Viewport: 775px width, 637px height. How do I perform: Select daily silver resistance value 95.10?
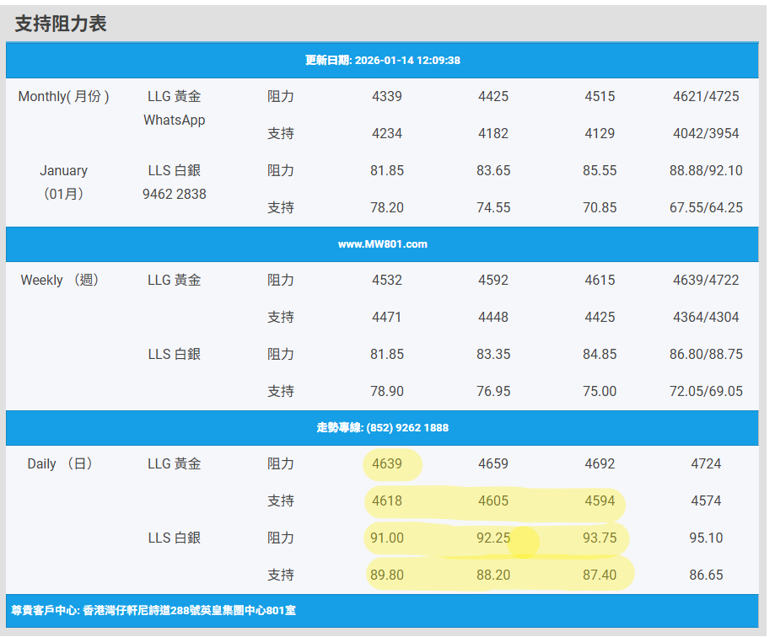(706, 538)
